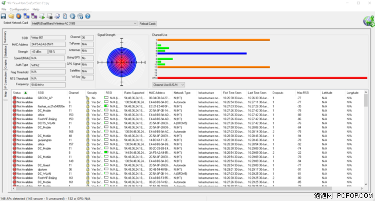Click the red OTH channel usage bar

[262, 78]
